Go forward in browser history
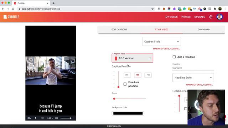228x128 pixels. (8, 9)
